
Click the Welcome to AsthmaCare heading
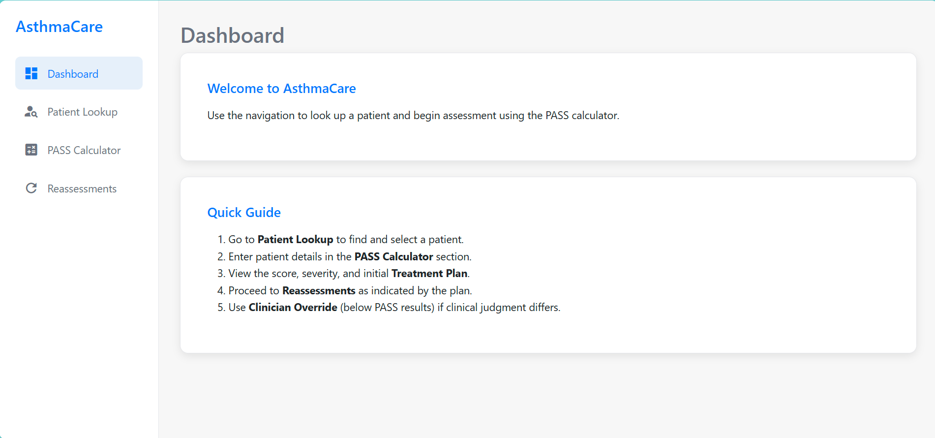281,89
